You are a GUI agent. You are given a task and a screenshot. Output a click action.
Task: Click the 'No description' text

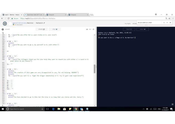pyautogui.click(x=19, y=25)
